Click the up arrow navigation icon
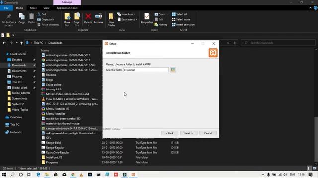The width and height of the screenshot is (318, 178). tap(21, 43)
